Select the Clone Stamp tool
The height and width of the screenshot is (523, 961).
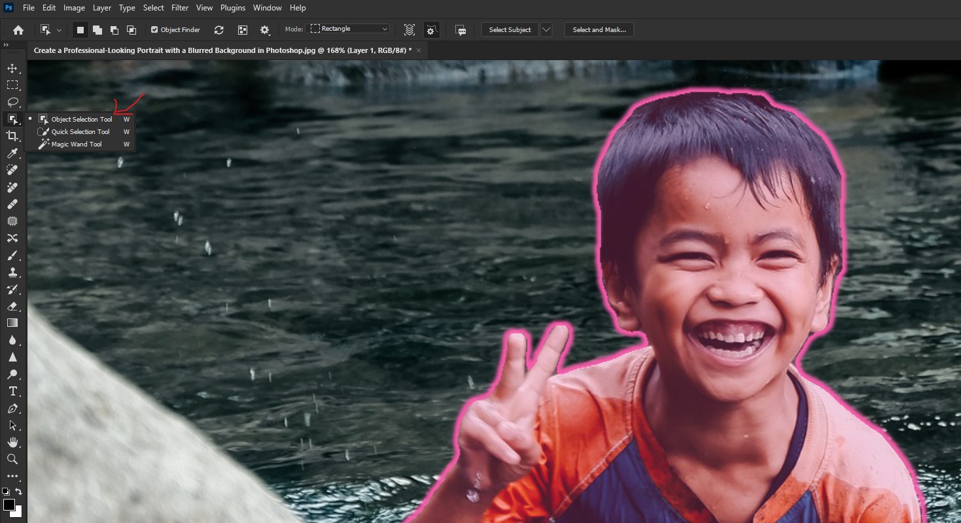12,272
